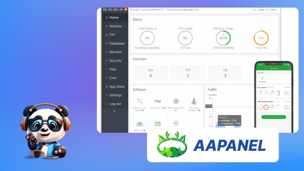Open the MySQL MariaDB software icon

(140, 101)
